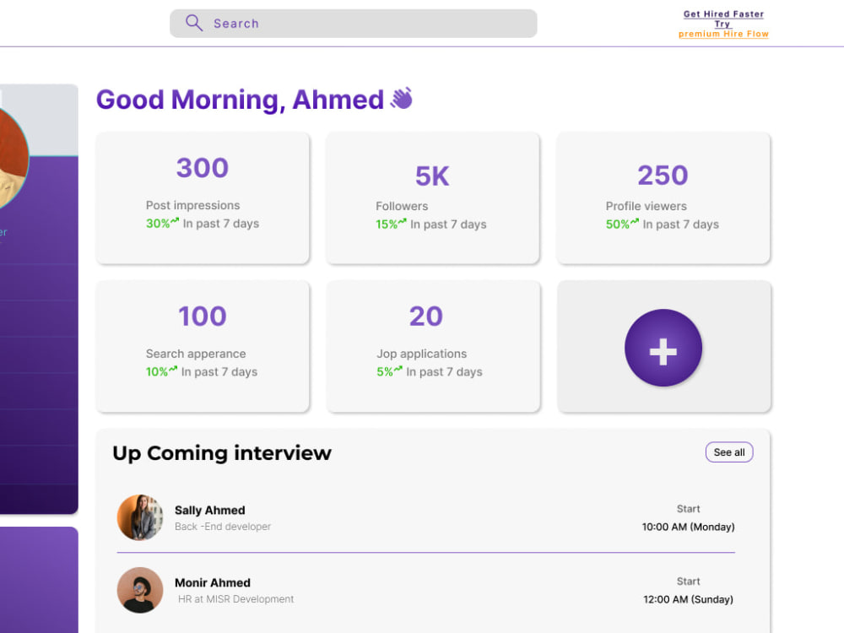
Task: Click the 5% upward trend icon
Action: (x=398, y=369)
